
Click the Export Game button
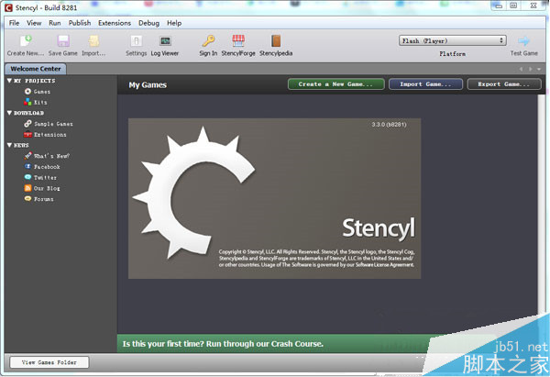click(x=504, y=84)
